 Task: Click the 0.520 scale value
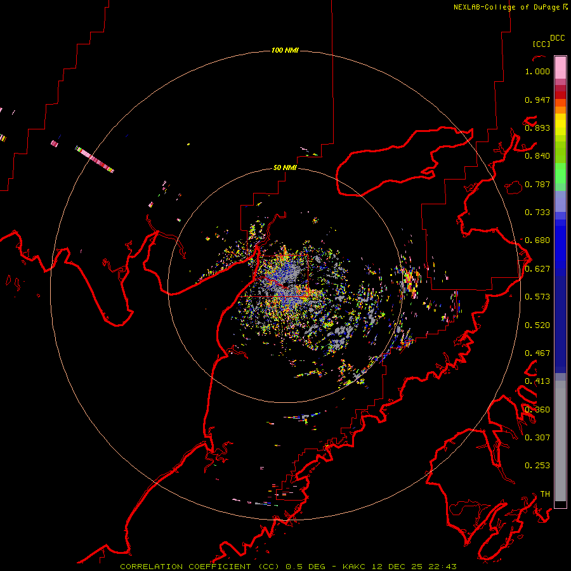(x=537, y=325)
